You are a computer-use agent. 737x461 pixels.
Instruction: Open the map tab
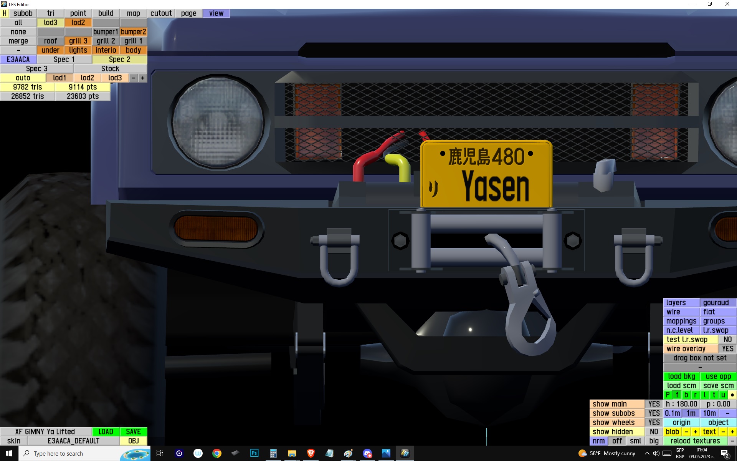133,13
